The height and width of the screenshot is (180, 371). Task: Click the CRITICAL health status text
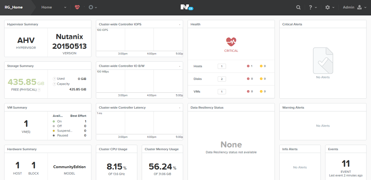231,51
